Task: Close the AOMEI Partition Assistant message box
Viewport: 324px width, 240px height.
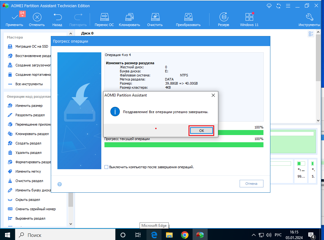Action: [213, 95]
